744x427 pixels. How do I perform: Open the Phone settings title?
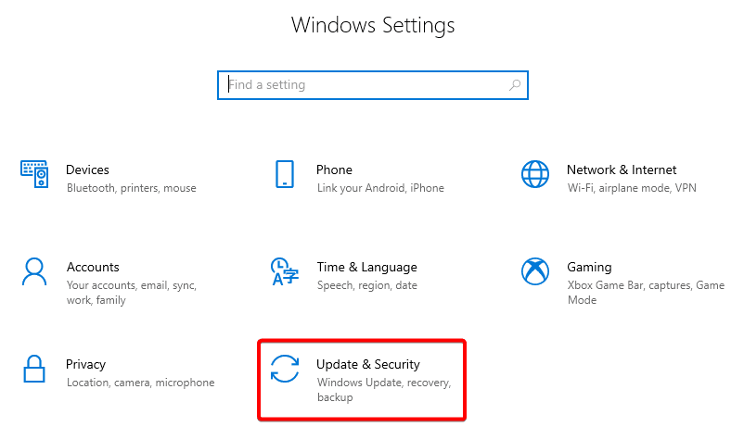click(x=334, y=170)
